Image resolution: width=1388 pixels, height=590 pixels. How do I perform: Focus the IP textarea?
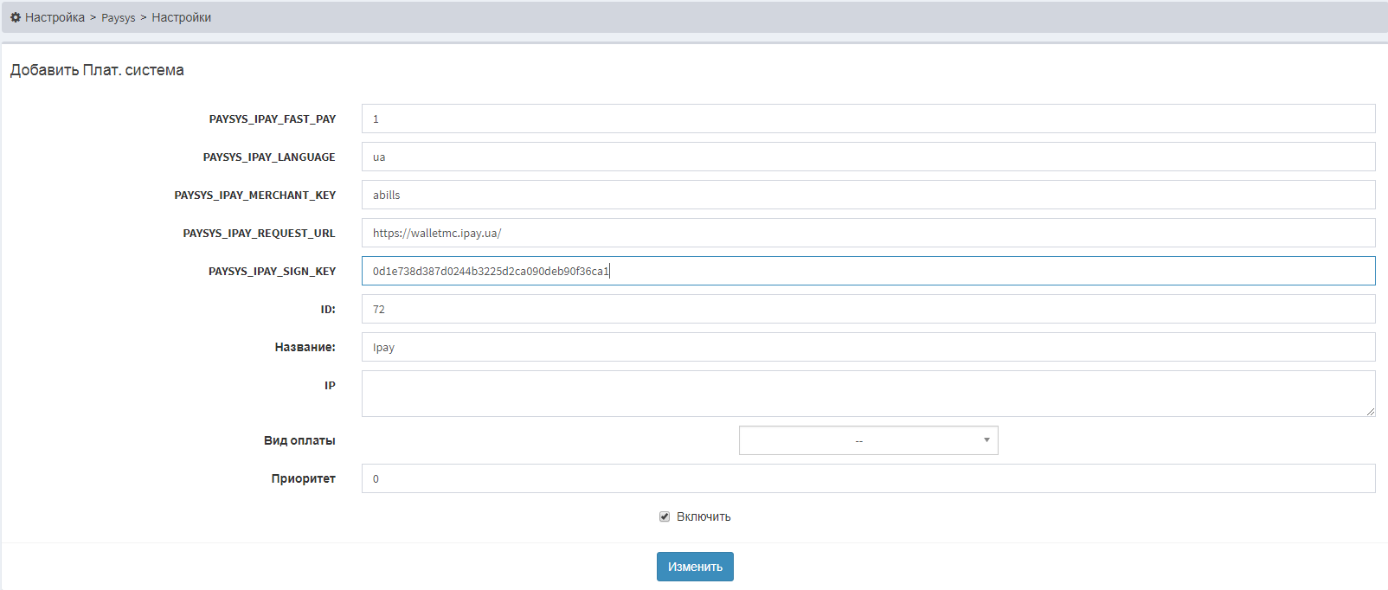click(868, 394)
